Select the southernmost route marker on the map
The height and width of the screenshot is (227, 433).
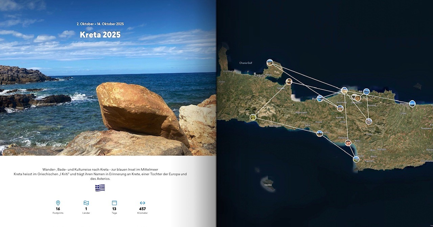coord(356,159)
